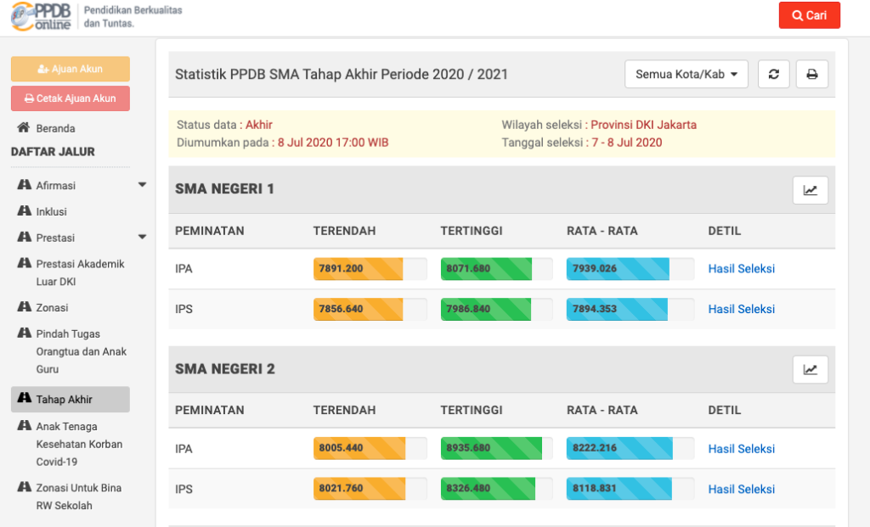The width and height of the screenshot is (870, 527).
Task: Click the Ajuan Akun button
Action: coord(71,69)
